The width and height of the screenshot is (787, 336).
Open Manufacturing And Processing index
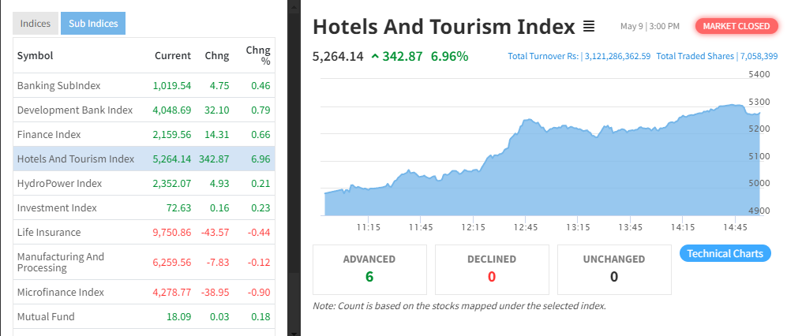tap(61, 263)
